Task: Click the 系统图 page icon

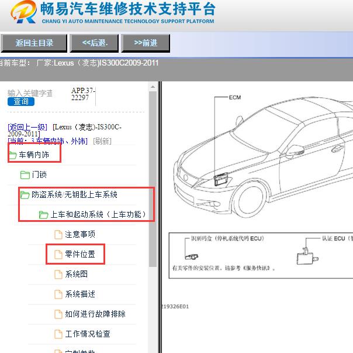Action: tap(58, 275)
